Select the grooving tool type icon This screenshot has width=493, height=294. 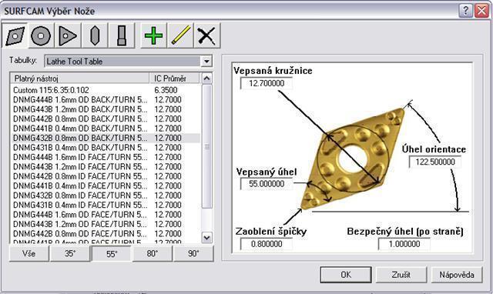click(122, 35)
